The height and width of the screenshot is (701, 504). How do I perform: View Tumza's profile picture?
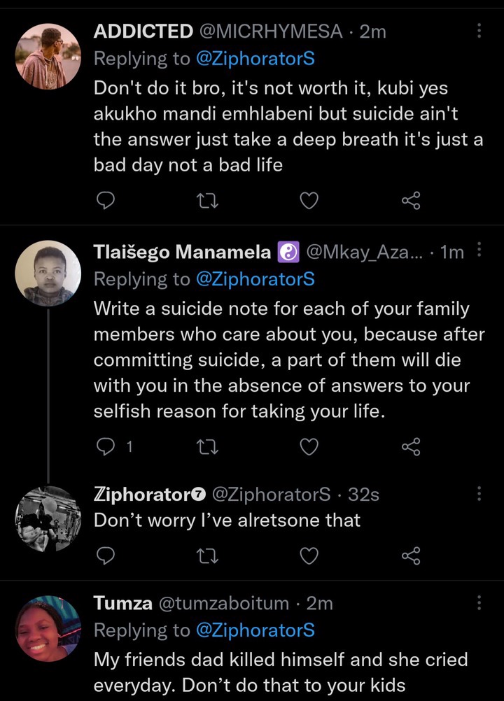coord(48,628)
